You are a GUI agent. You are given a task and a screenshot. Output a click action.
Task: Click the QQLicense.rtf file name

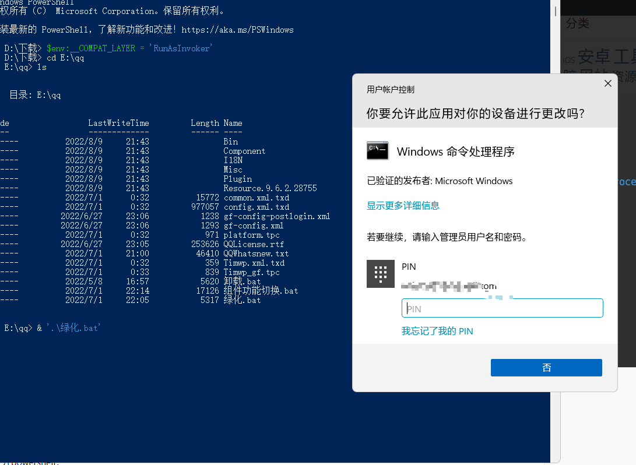point(254,244)
